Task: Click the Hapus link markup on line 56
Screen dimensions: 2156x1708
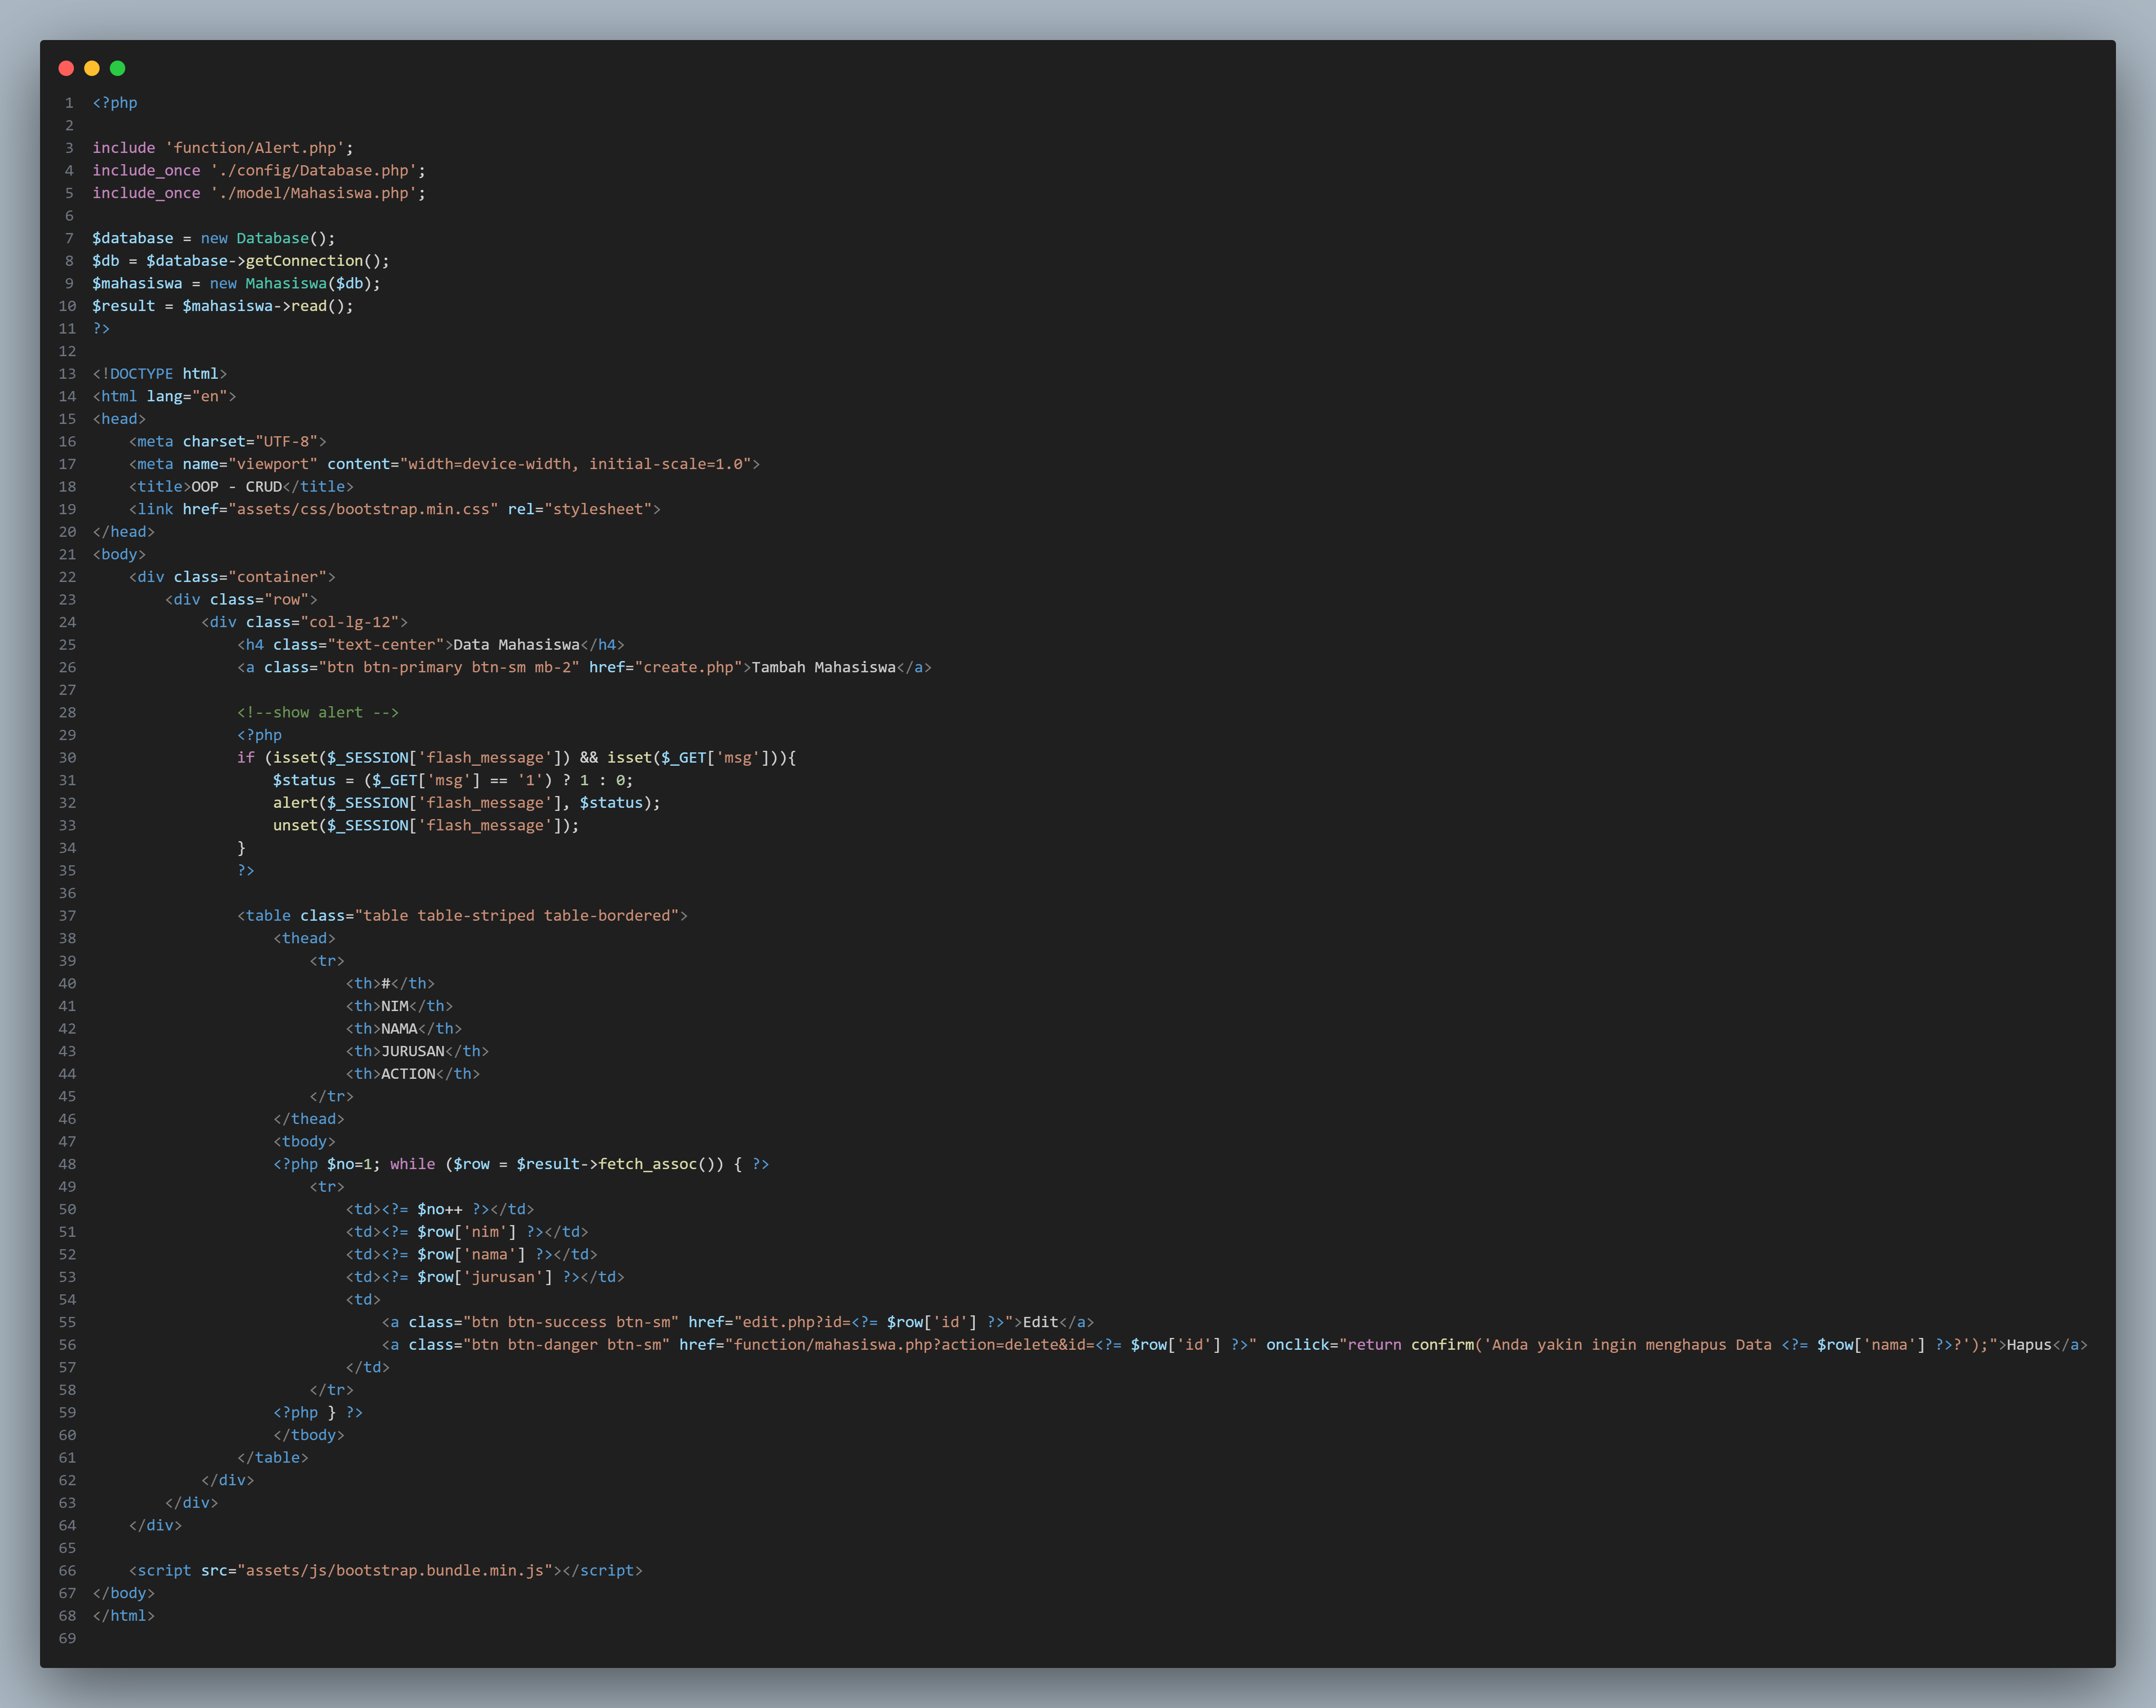Action: 2030,1345
